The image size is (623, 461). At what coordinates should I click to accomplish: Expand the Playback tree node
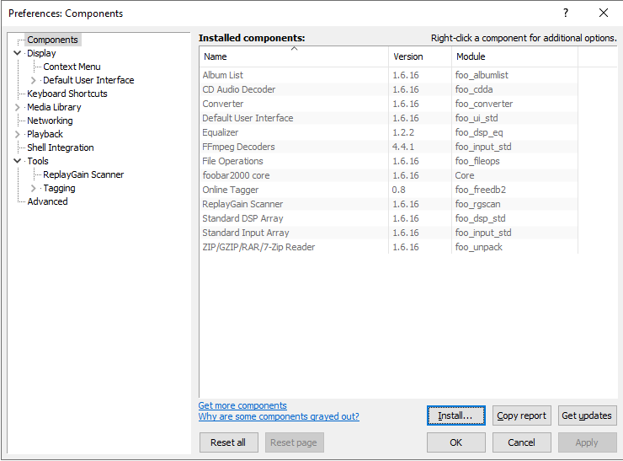(18, 134)
